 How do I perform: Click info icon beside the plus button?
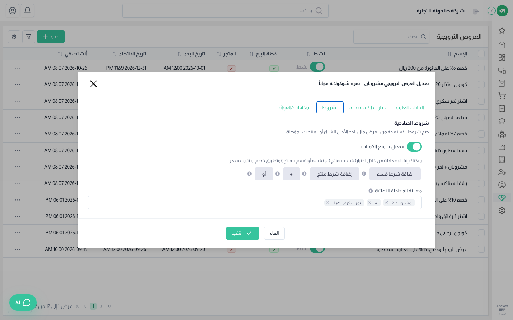point(278,174)
